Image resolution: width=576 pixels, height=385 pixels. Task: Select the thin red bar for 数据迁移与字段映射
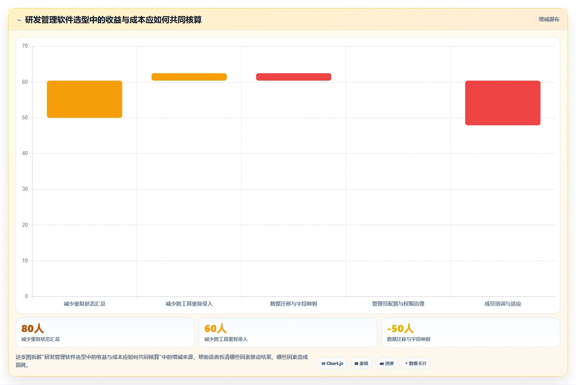click(294, 77)
